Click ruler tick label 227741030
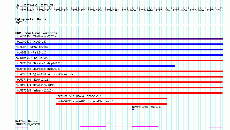 point(180,10)
